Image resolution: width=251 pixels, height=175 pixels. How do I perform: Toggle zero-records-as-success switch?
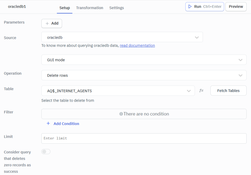pos(46,152)
